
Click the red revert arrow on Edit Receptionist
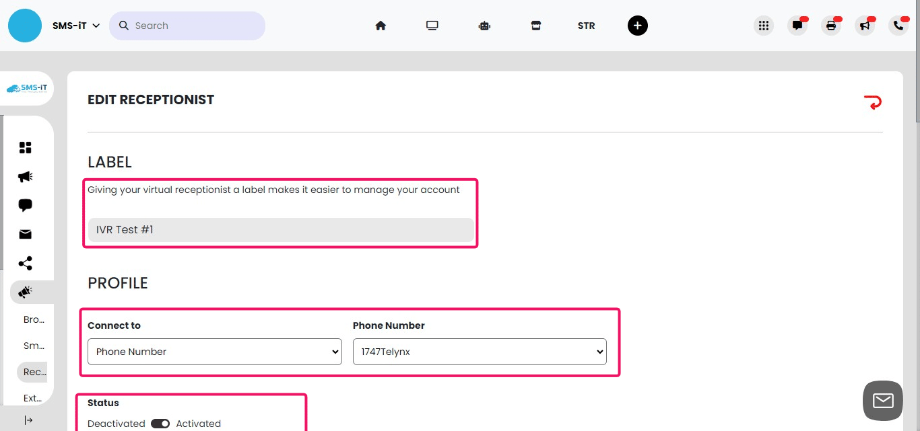(x=873, y=102)
